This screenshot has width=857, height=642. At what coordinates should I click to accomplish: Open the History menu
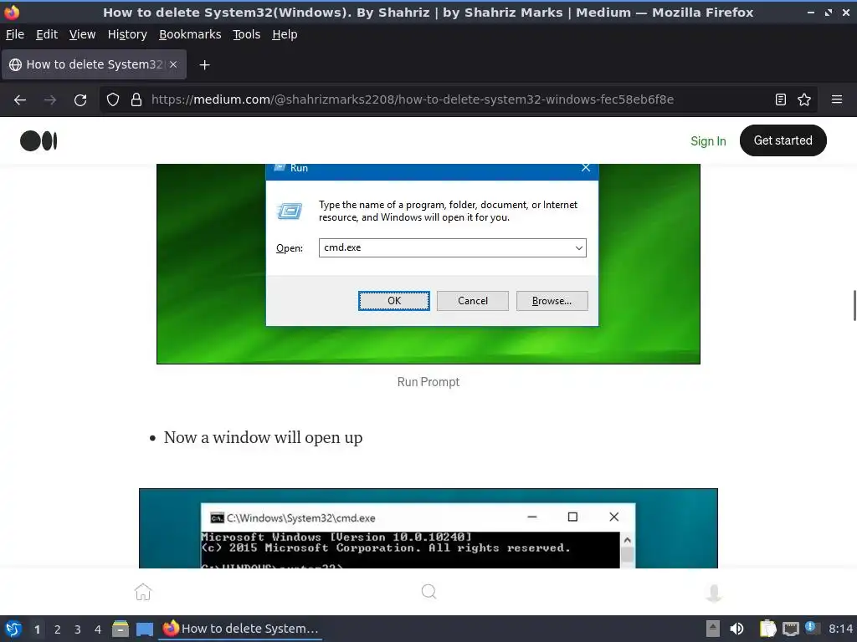(127, 34)
